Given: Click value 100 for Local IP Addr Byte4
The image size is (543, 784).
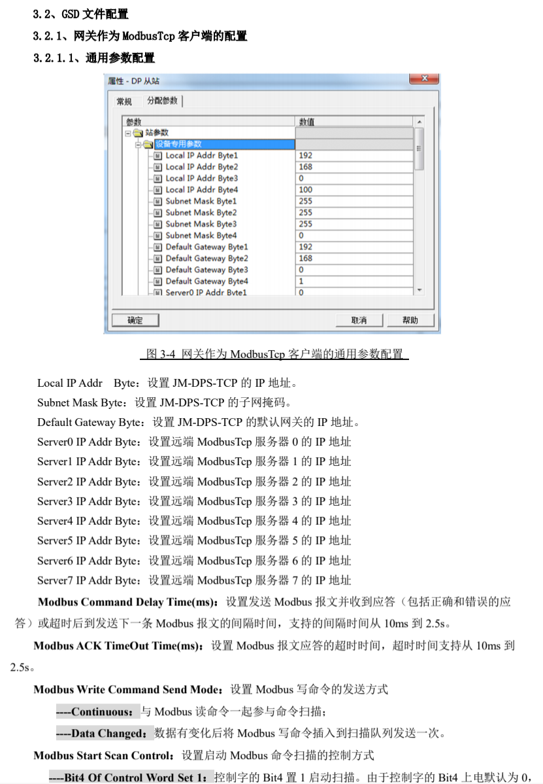Looking at the screenshot, I should point(354,190).
